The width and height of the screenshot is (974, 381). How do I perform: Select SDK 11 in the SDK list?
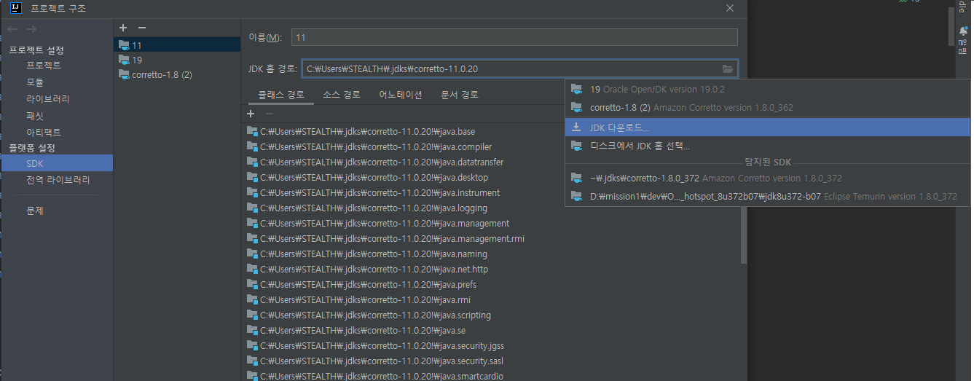pos(176,44)
